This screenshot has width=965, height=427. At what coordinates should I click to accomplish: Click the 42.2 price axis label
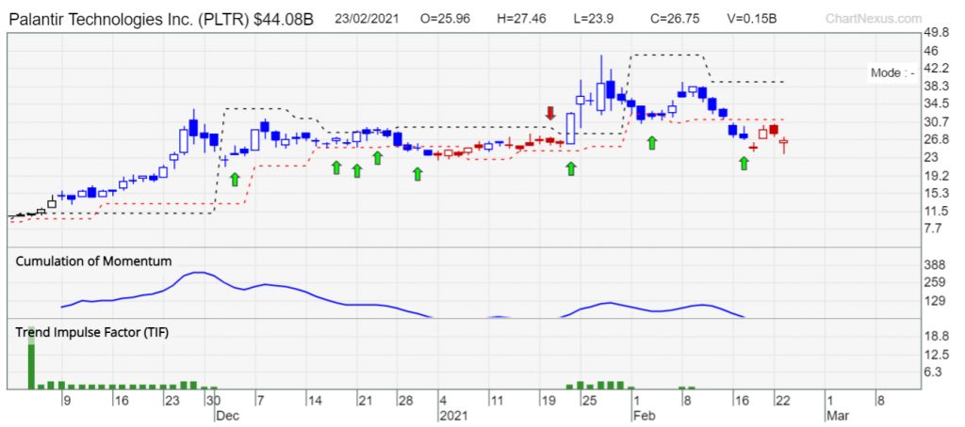point(938,68)
